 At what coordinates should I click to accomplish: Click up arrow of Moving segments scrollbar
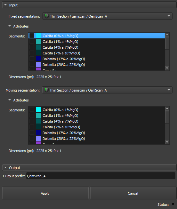pyautogui.click(x=167, y=109)
